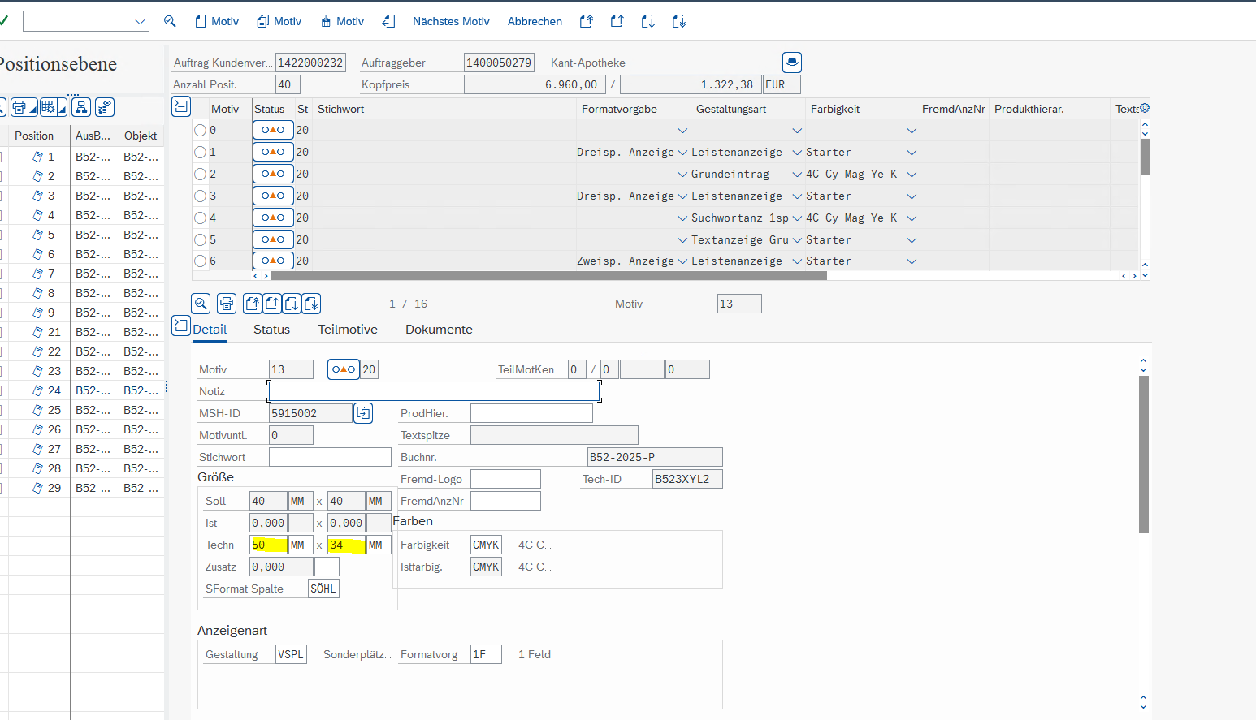
Task: Open Gestaltungsart dropdown showing Suchwortanz 1sp
Action: pos(797,218)
